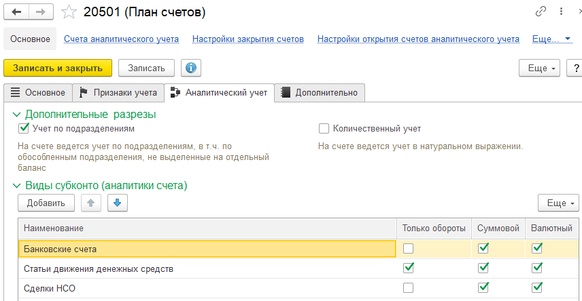Add form to favorites with star icon
Screen dimensions: 582x301
point(68,12)
